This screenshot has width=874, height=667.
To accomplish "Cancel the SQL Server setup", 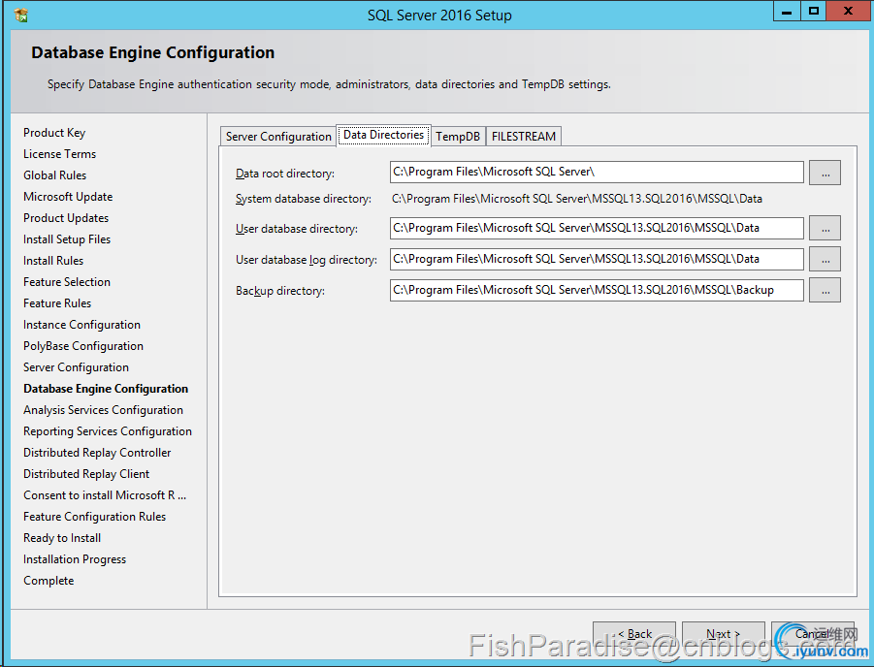I will coord(813,634).
